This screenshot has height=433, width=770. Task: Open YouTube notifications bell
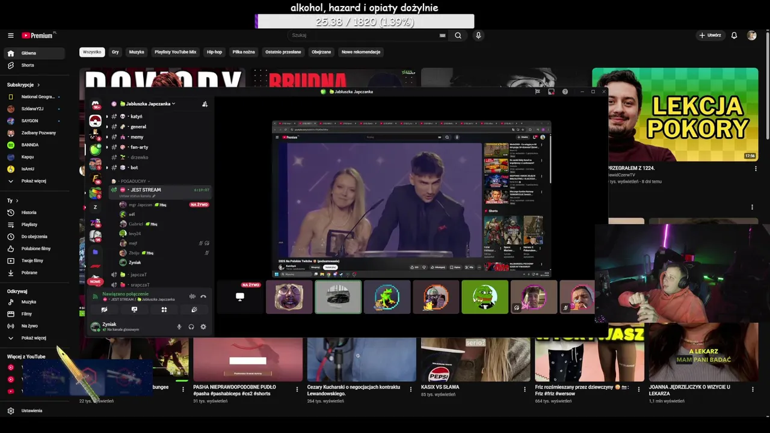click(x=734, y=35)
